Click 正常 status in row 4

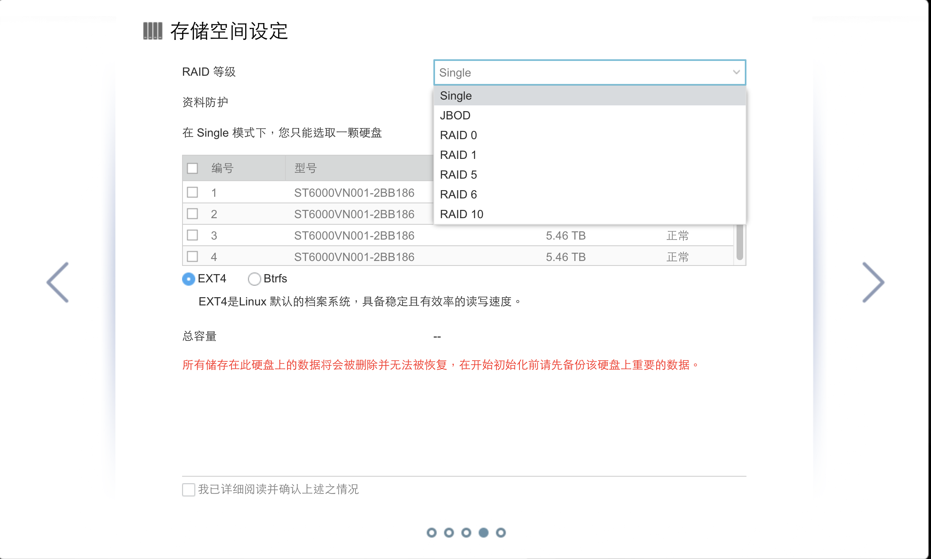click(678, 257)
